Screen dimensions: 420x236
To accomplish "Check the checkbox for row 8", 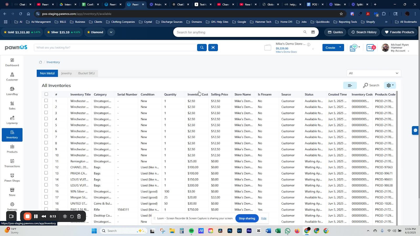I will click(46, 143).
